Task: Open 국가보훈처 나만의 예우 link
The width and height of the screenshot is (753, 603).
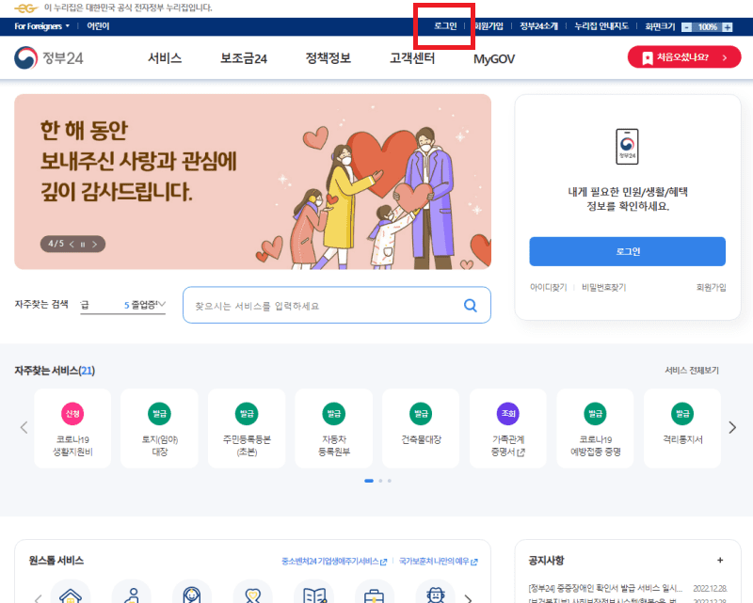Action: (438, 561)
